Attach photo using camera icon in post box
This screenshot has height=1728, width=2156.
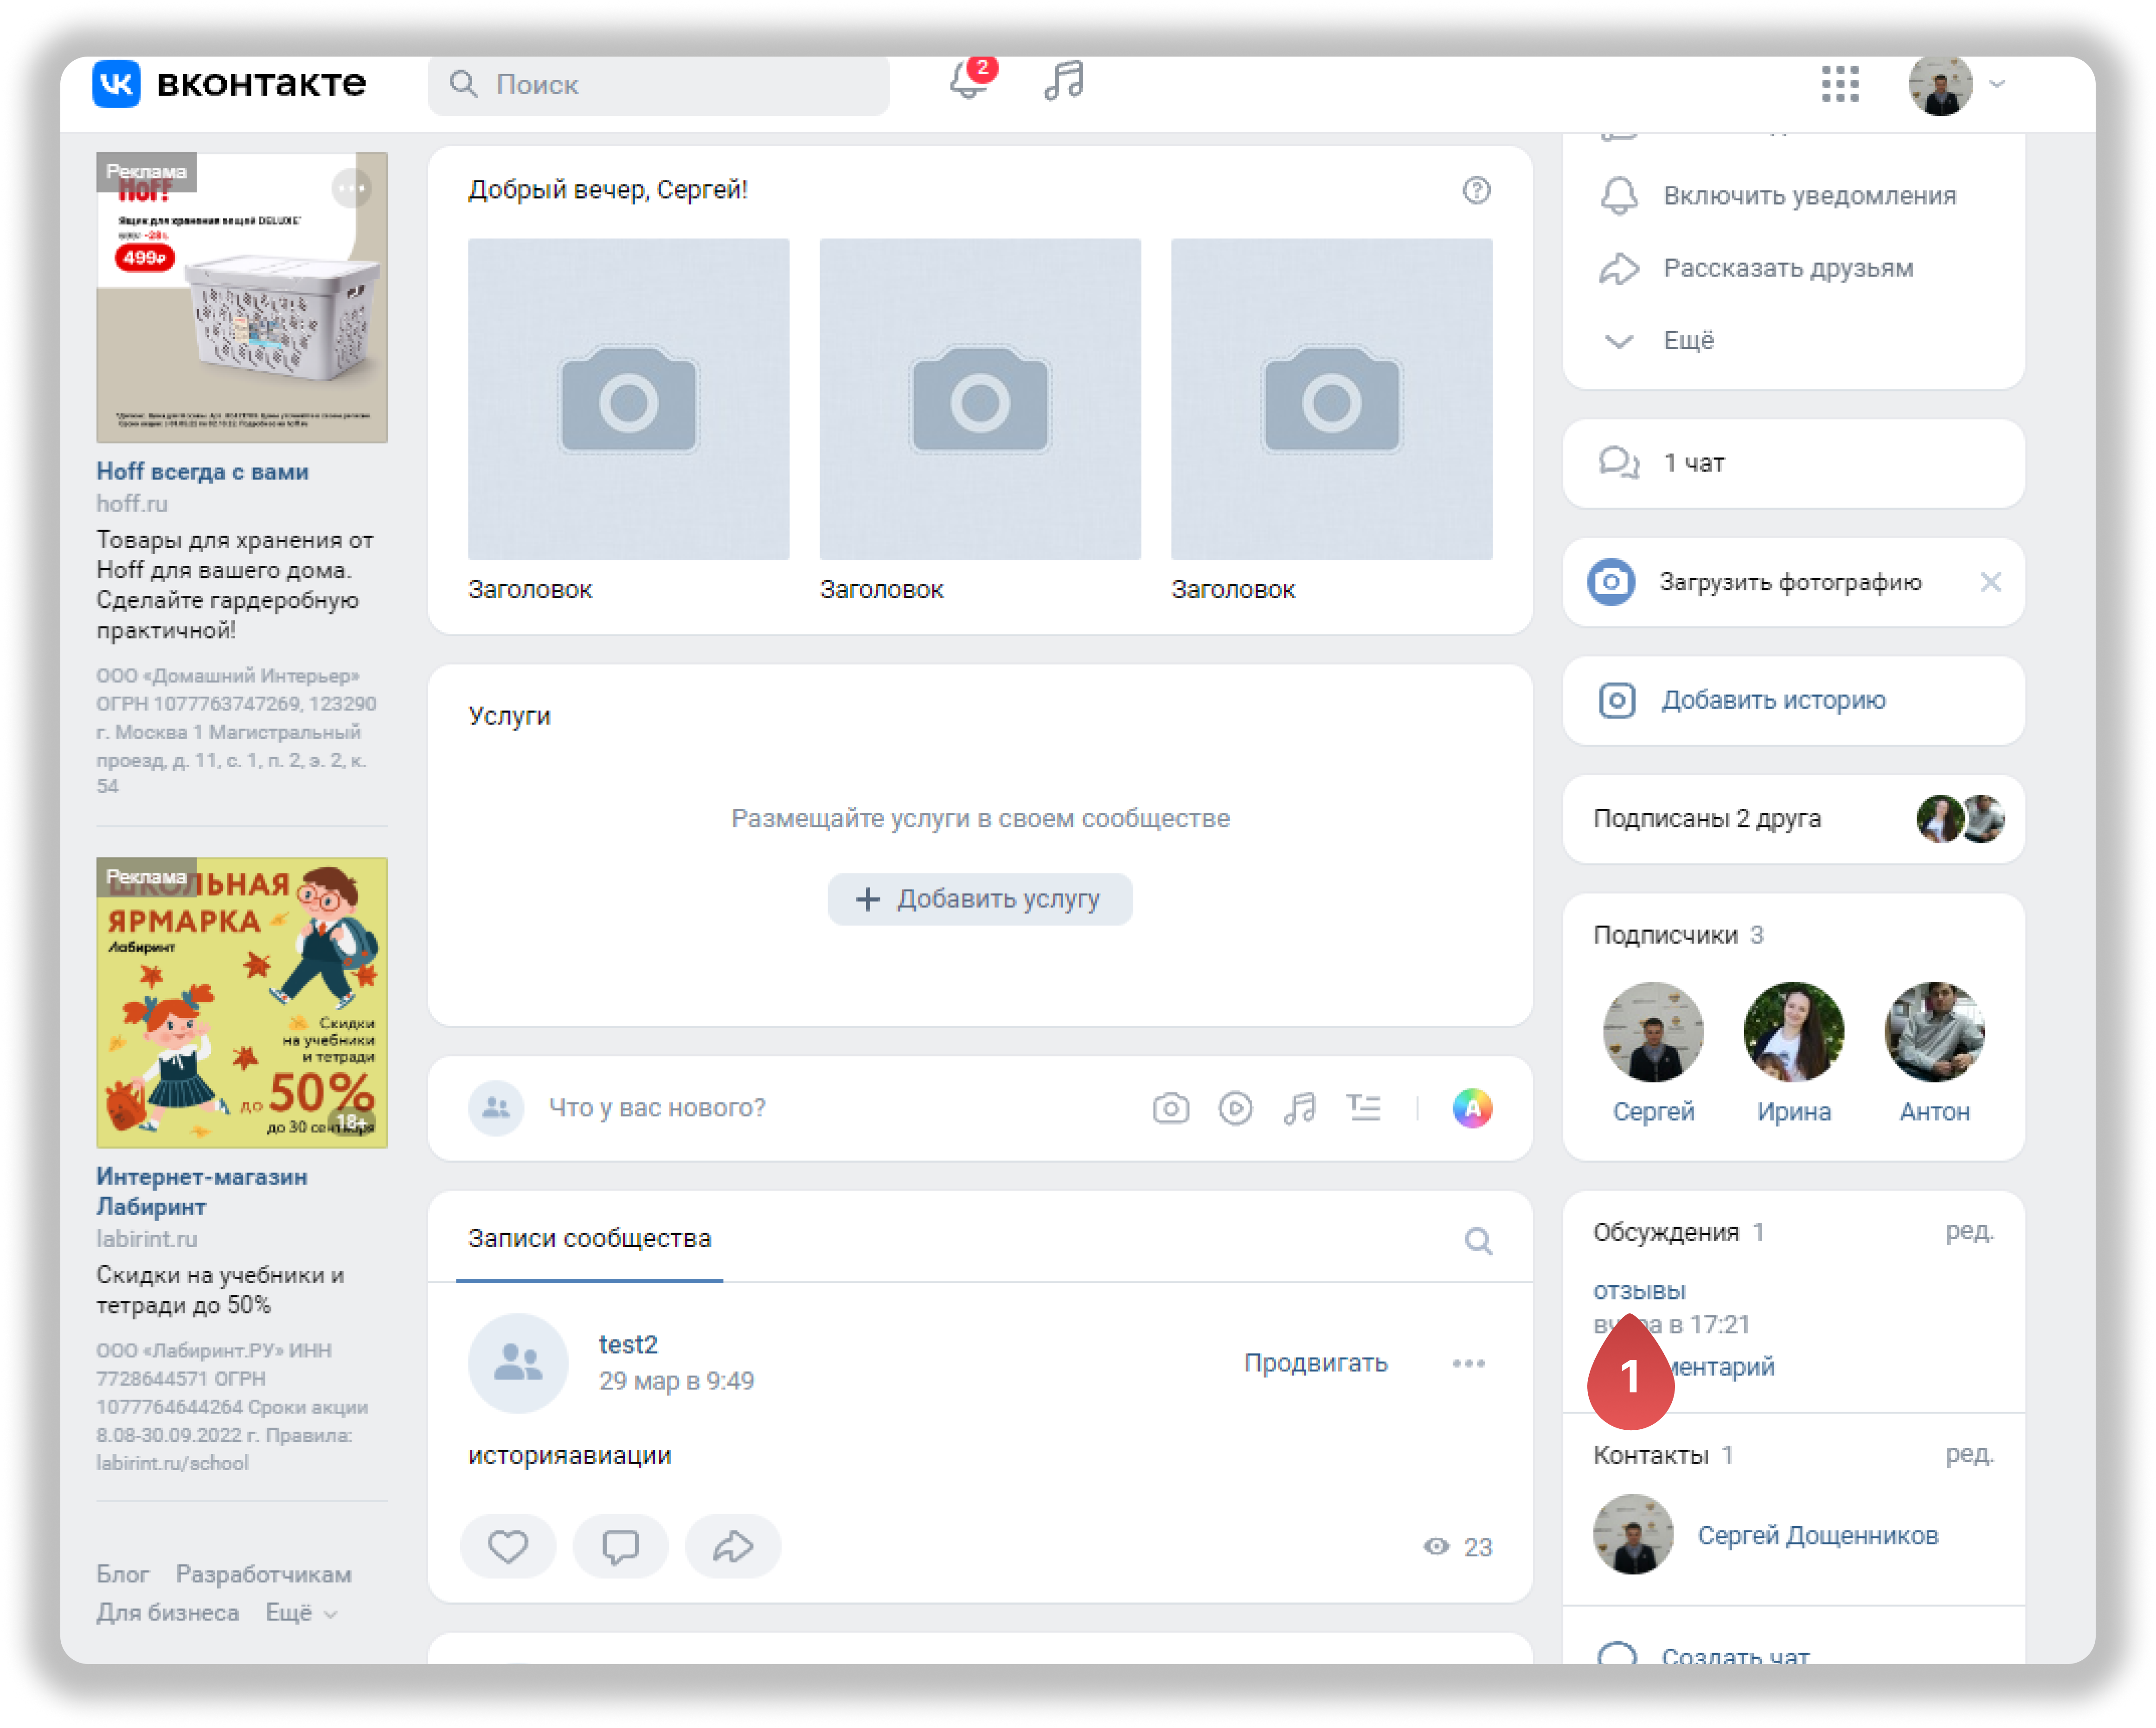pos(1170,1108)
